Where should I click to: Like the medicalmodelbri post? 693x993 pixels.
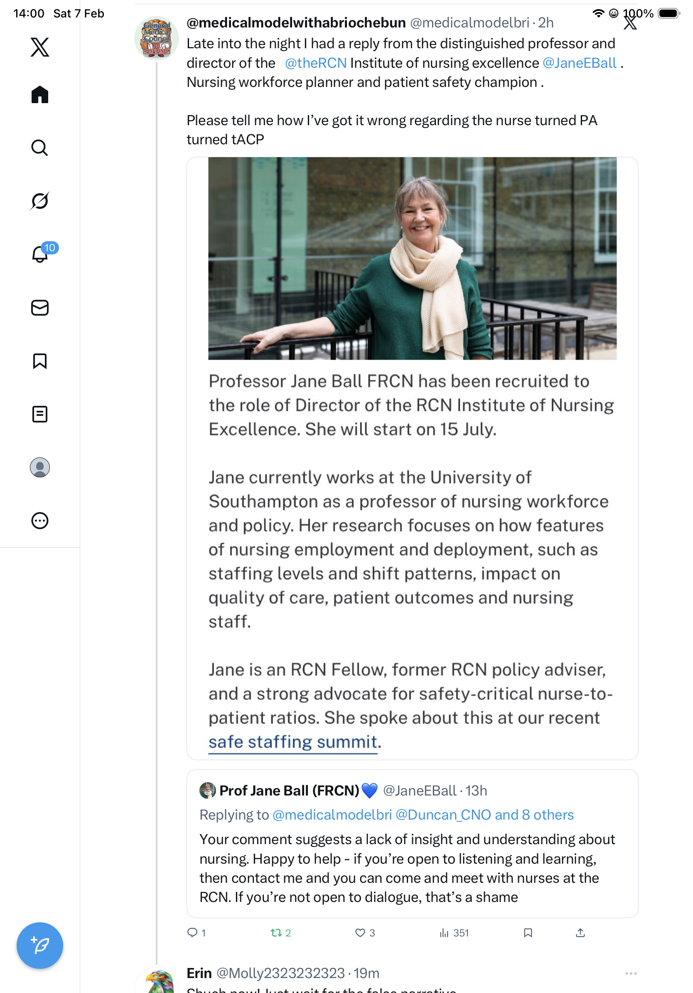(x=360, y=933)
